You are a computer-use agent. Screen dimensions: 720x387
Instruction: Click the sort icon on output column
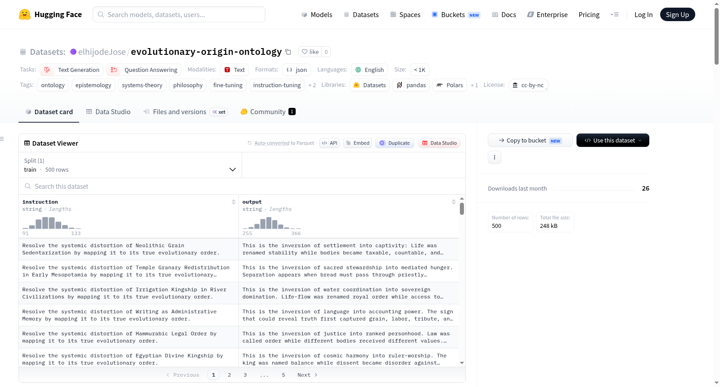(x=454, y=202)
